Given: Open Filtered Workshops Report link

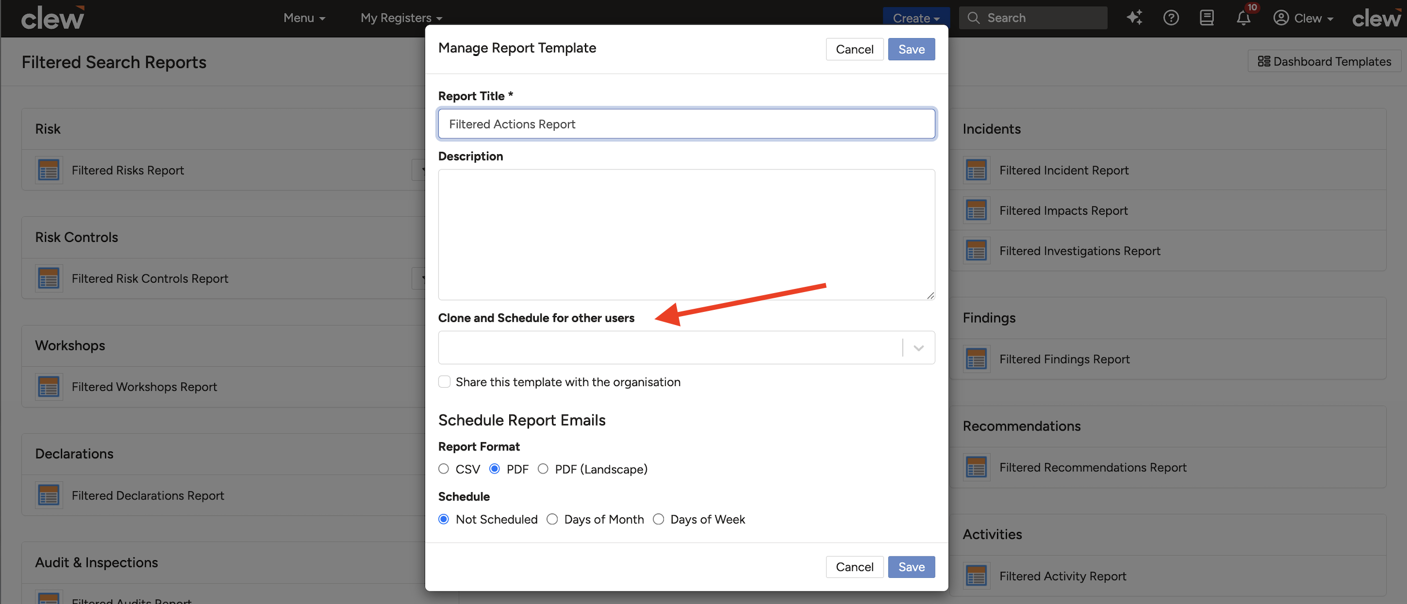Looking at the screenshot, I should (144, 387).
